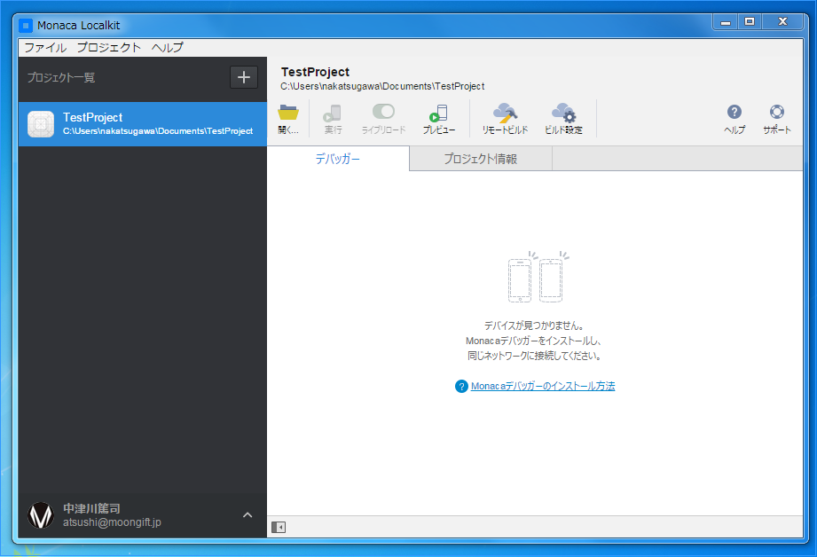Open the ヘルプ menu in menu bar
The height and width of the screenshot is (557, 817).
[168, 48]
